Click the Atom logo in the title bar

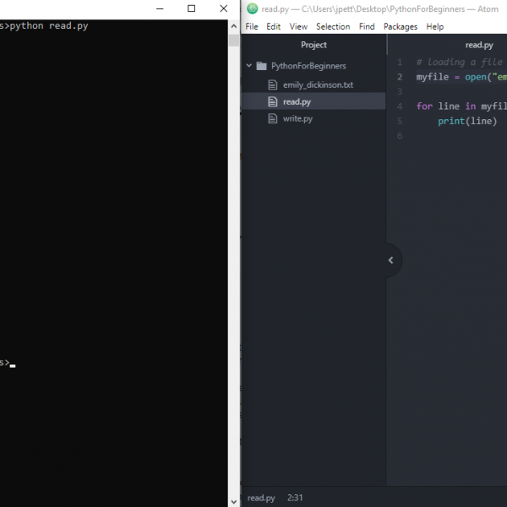tap(252, 8)
